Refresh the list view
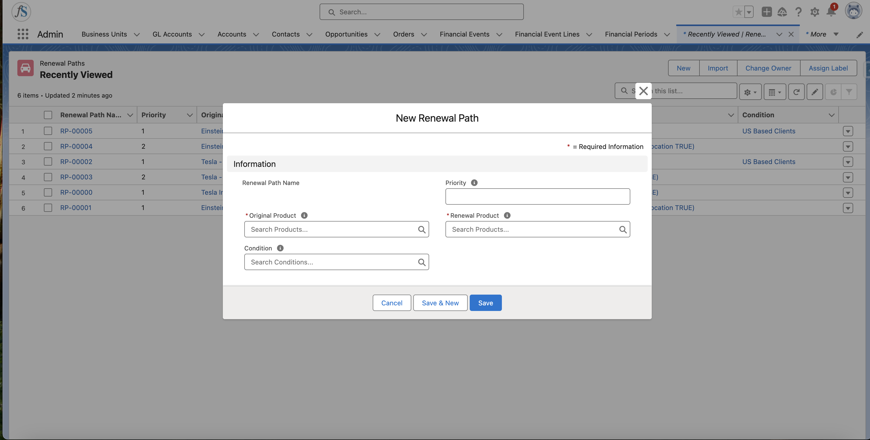The width and height of the screenshot is (870, 440). click(x=796, y=92)
